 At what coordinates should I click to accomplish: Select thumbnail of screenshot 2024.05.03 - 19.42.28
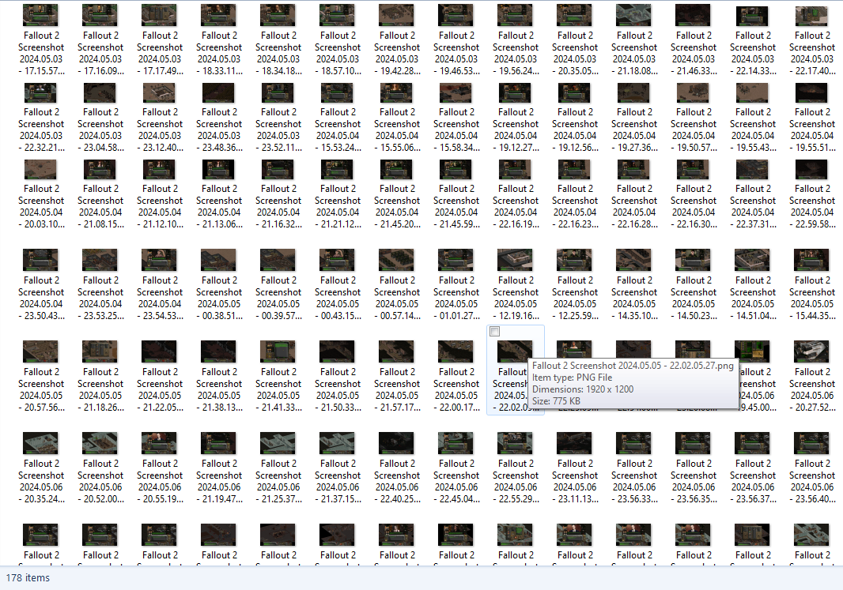397,15
